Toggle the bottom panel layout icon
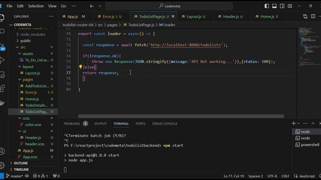The width and height of the screenshot is (321, 180). pyautogui.click(x=274, y=6)
